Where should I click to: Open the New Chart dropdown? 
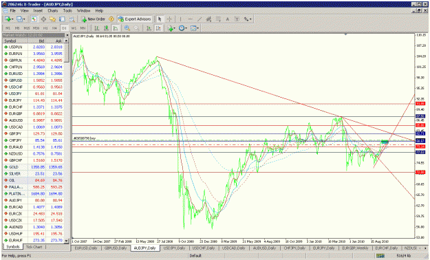[x=9, y=19]
